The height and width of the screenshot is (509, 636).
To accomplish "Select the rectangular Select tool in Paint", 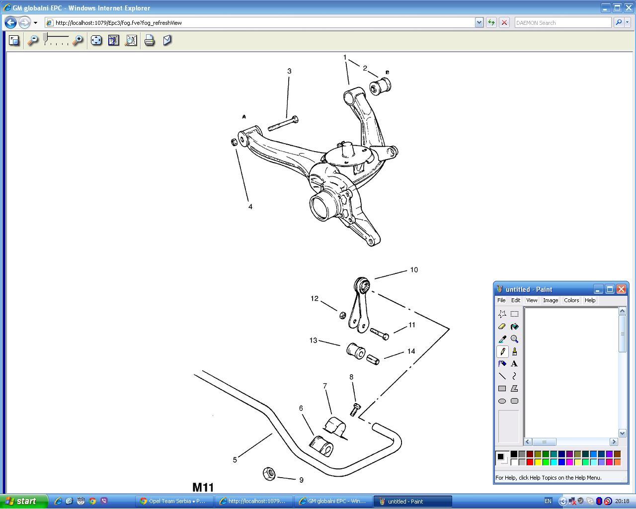I will click(x=514, y=314).
